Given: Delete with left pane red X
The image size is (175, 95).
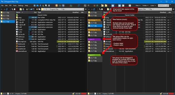Looking at the screenshot, I should coord(17,9).
